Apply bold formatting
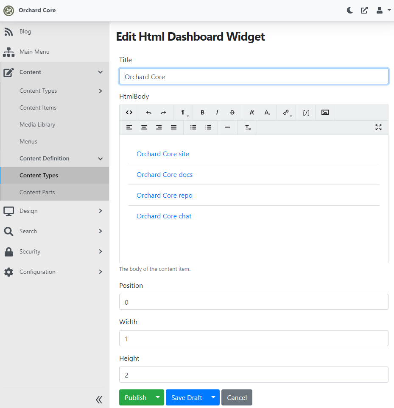This screenshot has height=408, width=394. click(202, 113)
